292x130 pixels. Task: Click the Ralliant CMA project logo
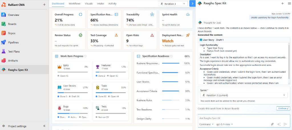click(4, 5)
